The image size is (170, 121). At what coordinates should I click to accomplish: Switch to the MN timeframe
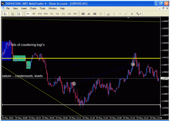pos(75,14)
